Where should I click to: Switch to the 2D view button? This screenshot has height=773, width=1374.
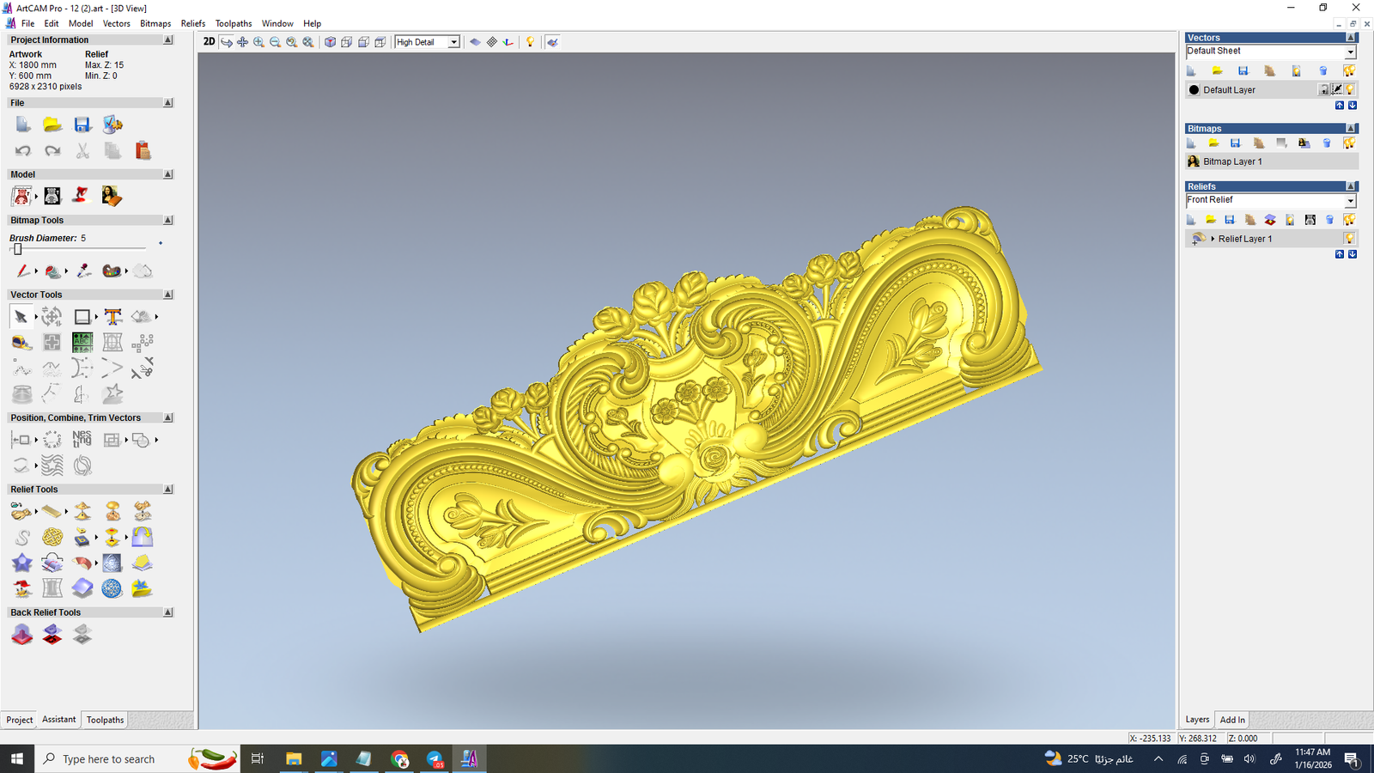coord(209,42)
